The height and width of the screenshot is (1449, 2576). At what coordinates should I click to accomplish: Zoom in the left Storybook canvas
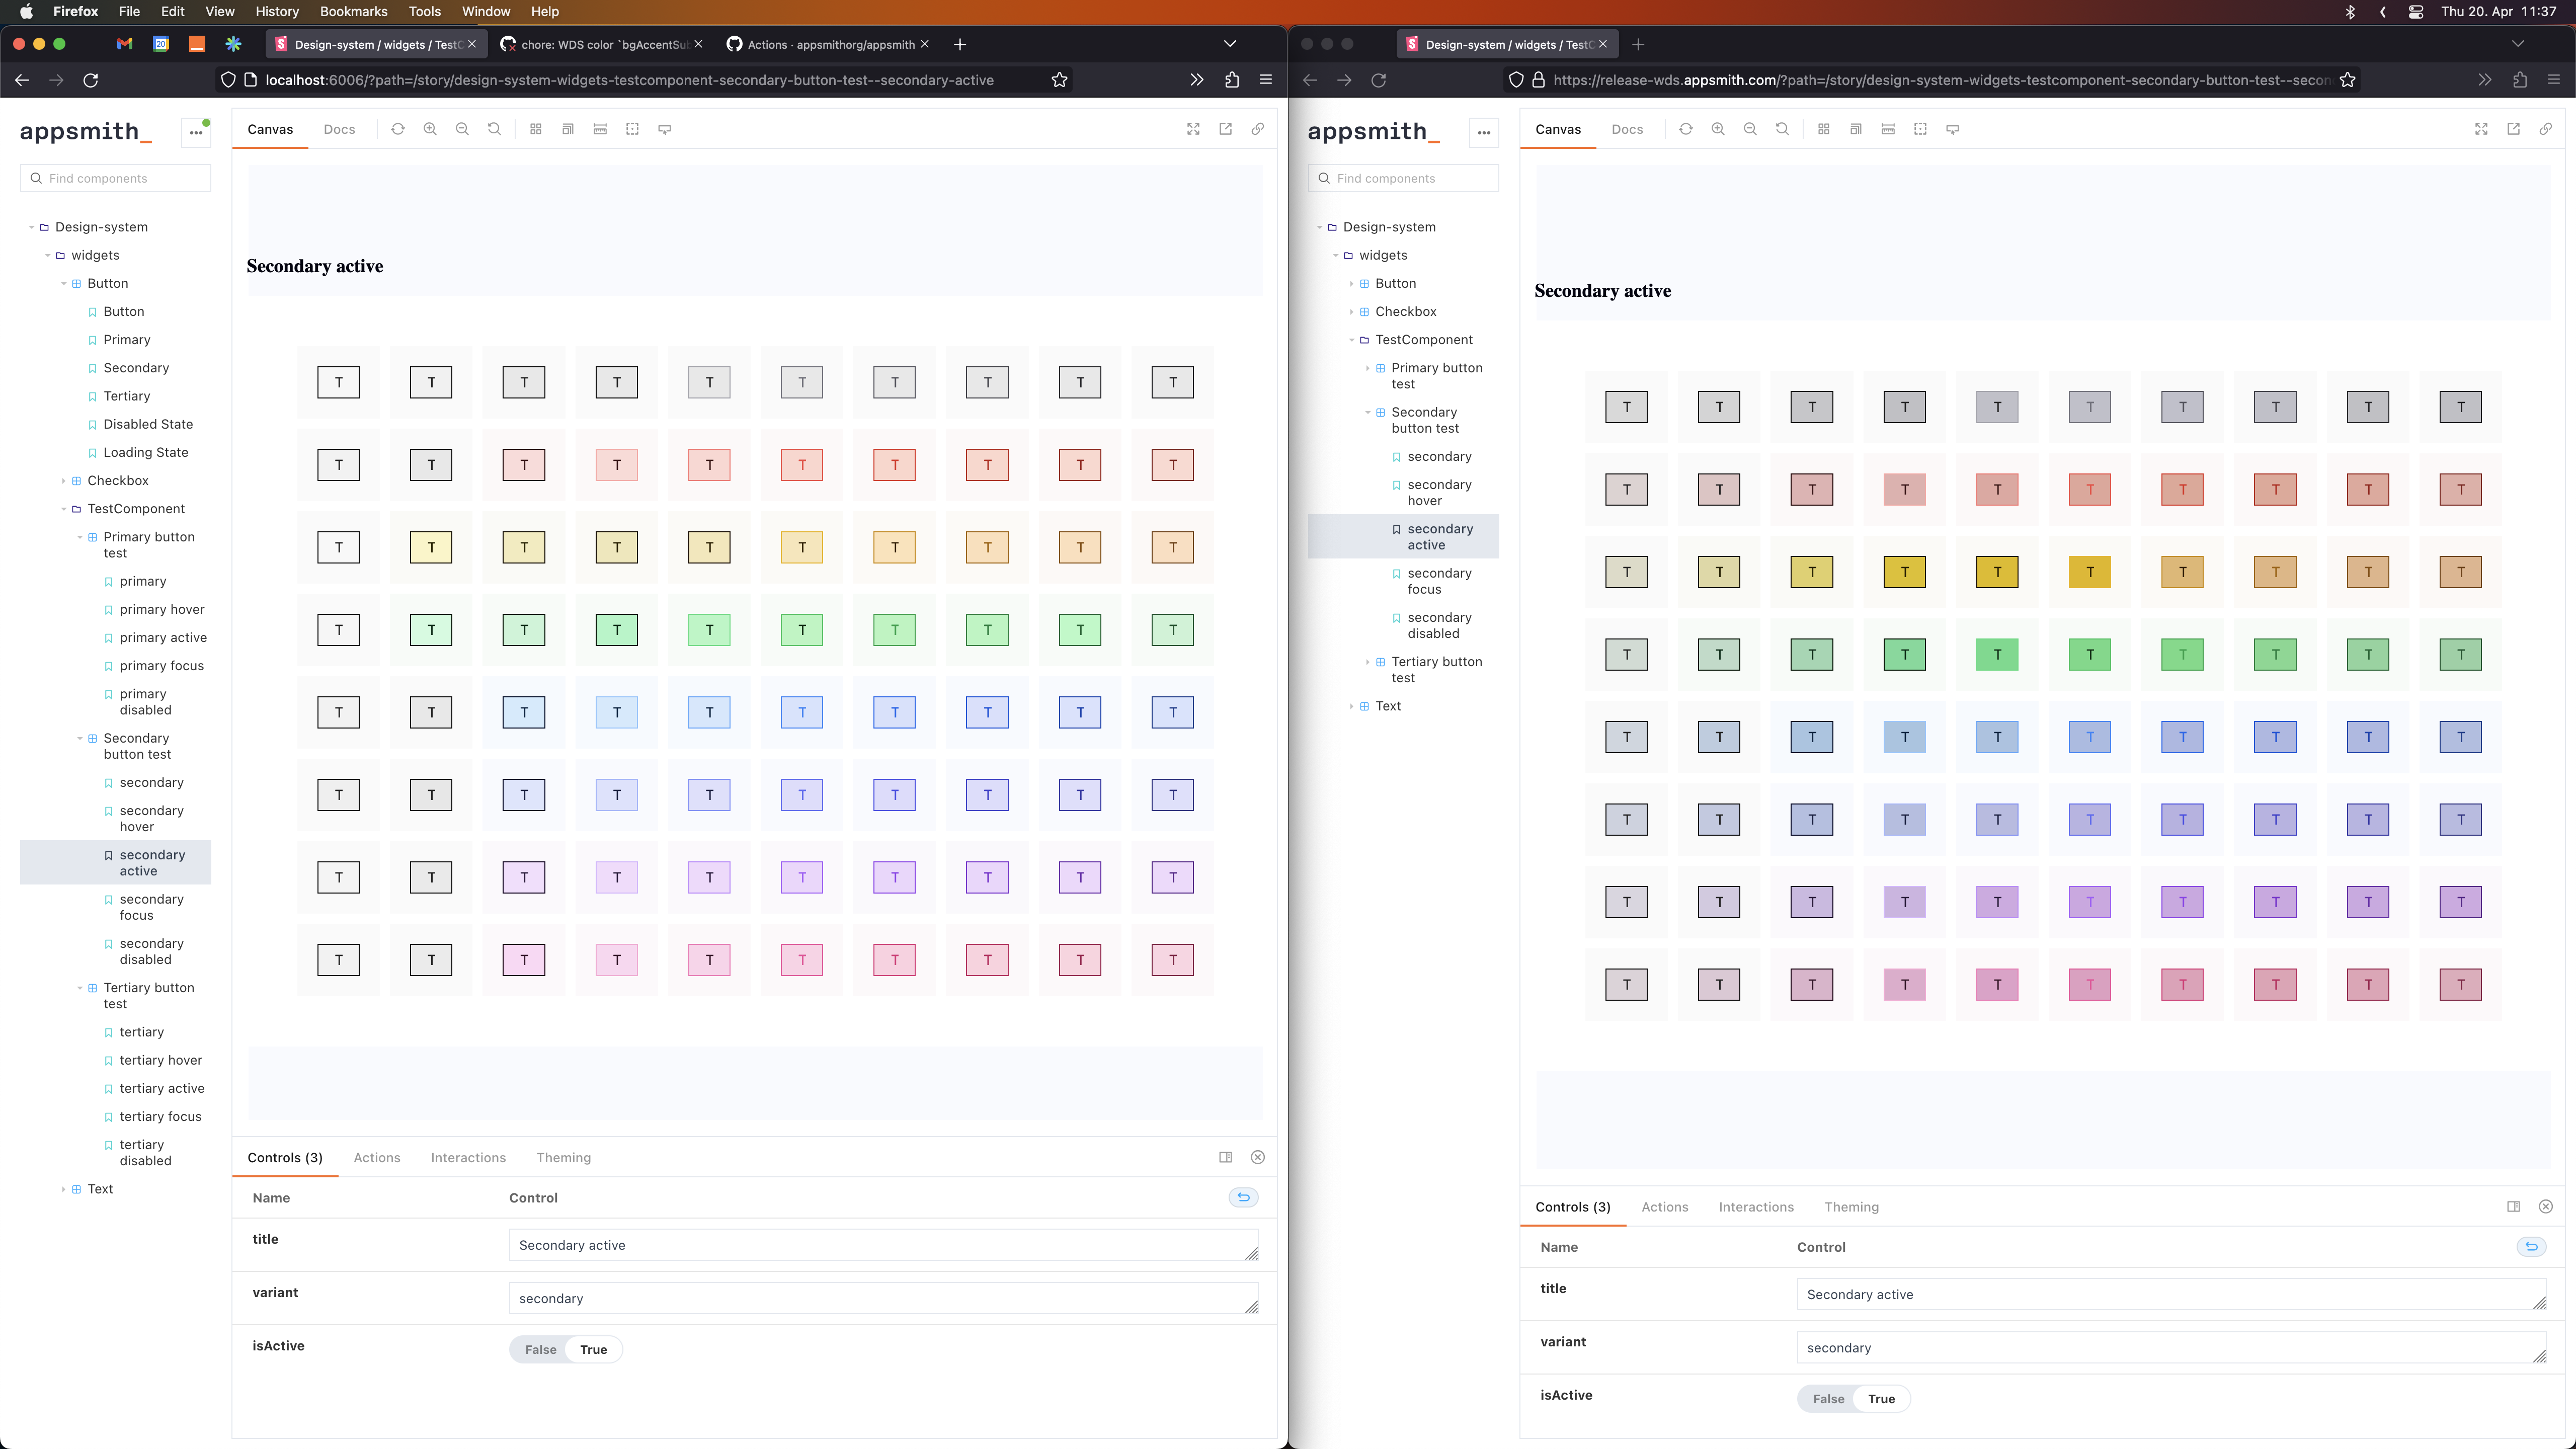click(430, 129)
